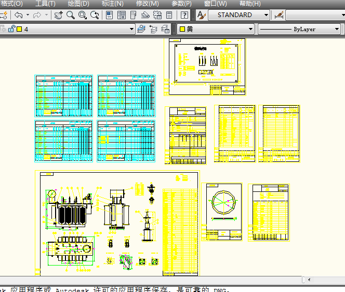
Task: Click the Layer Previous icon
Action: point(153,29)
